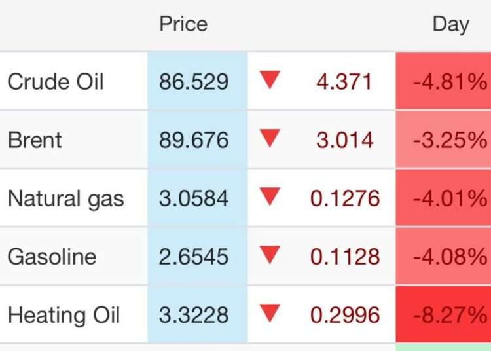Click the Heating Oil price 3.3228
This screenshot has height=351, width=491.
[194, 314]
